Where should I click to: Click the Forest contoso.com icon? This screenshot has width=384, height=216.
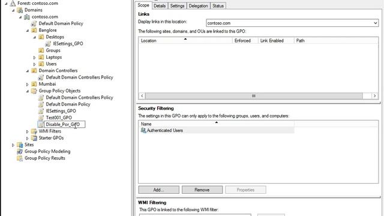pyautogui.click(x=13, y=3)
